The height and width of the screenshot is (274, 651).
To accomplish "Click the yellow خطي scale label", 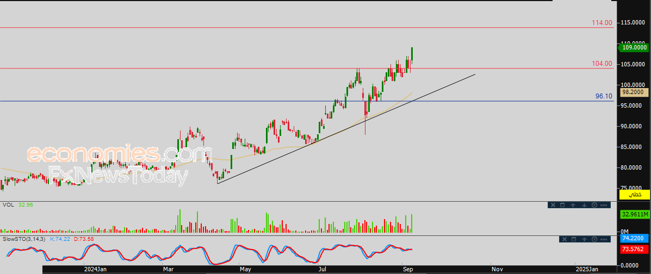I will (635, 194).
